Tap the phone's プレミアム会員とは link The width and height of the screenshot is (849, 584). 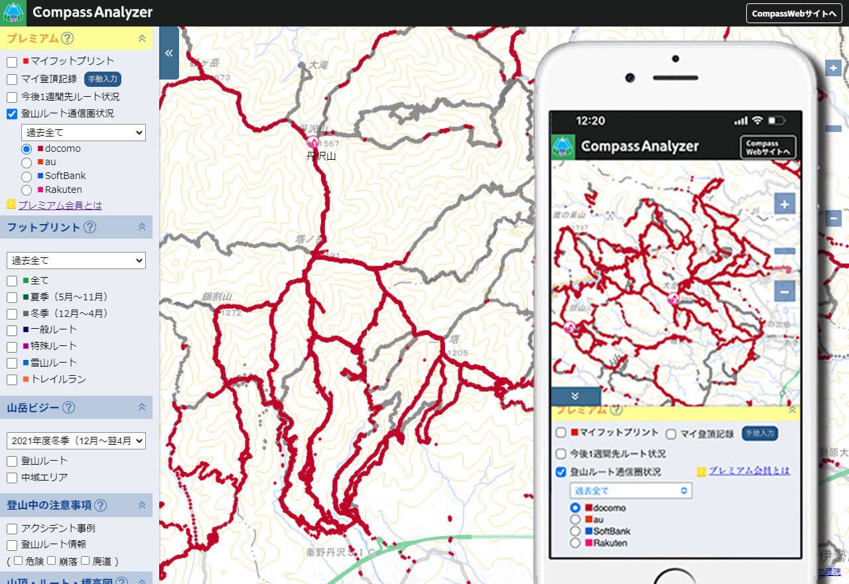[749, 471]
